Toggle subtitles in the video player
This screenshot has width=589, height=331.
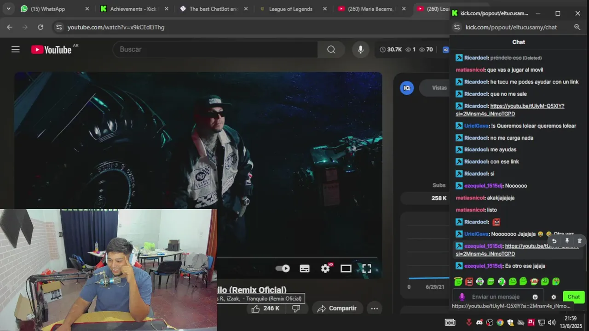pos(305,268)
